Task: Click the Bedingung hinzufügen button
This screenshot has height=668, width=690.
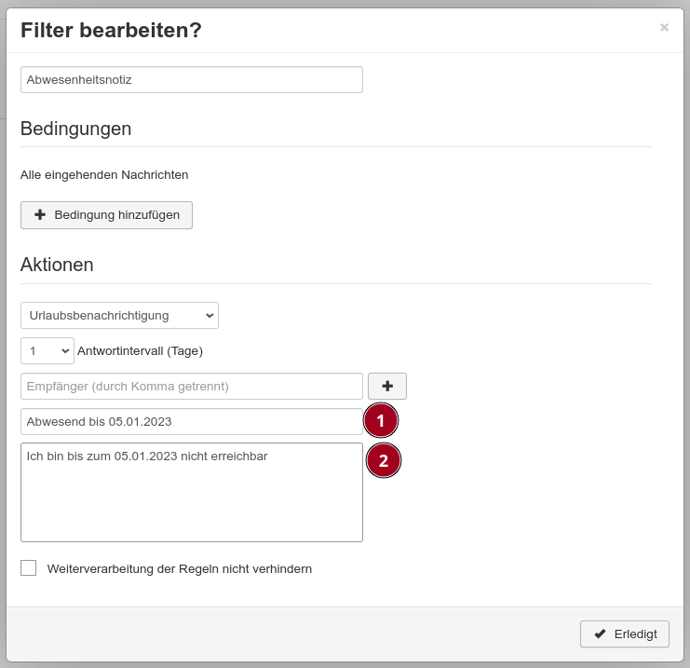Action: 106,215
